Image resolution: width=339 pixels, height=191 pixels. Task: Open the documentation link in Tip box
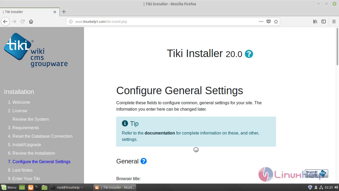tap(160, 133)
